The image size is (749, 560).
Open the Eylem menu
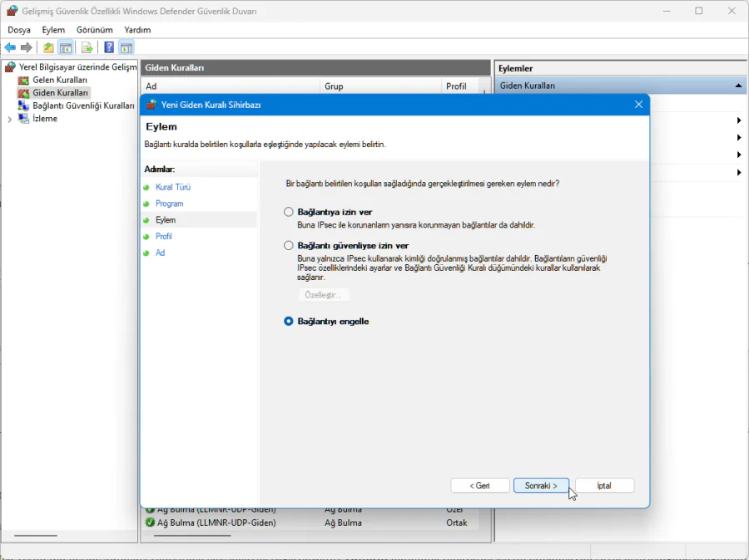[53, 30]
